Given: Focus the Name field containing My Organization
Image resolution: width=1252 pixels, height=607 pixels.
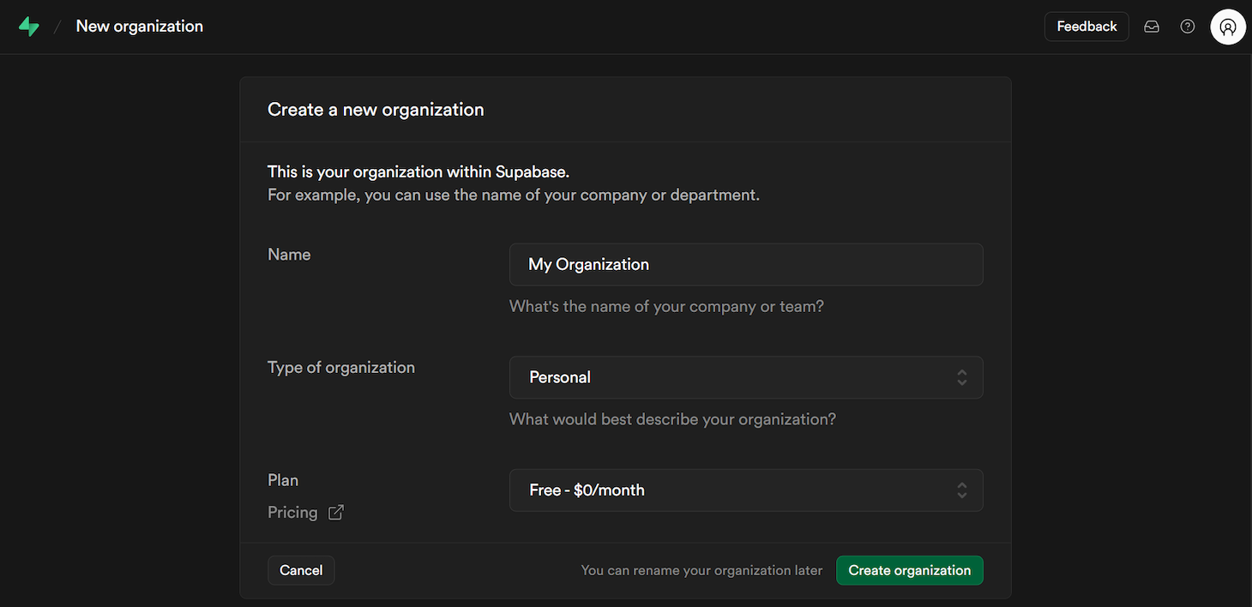Looking at the screenshot, I should [744, 264].
